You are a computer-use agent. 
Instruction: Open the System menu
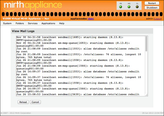pyautogui.click(x=7, y=23)
